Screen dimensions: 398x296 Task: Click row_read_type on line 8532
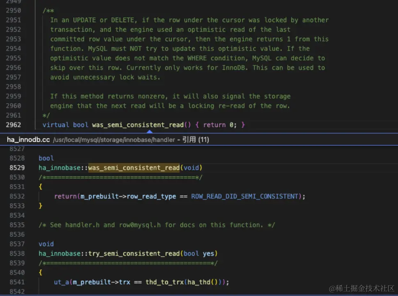click(151, 197)
